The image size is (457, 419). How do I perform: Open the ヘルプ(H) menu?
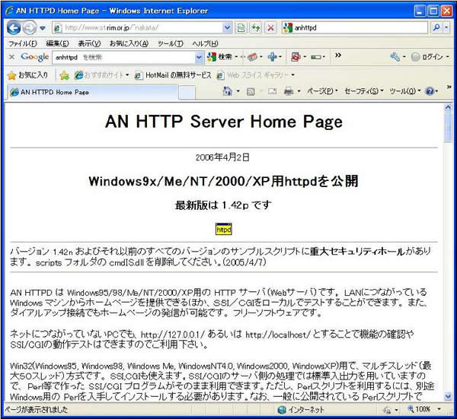click(205, 43)
